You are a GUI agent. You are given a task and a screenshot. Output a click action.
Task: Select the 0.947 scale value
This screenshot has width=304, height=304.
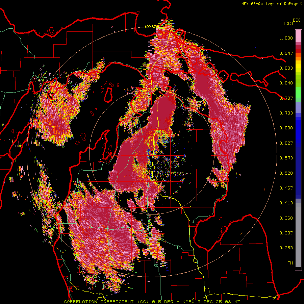point(286,53)
